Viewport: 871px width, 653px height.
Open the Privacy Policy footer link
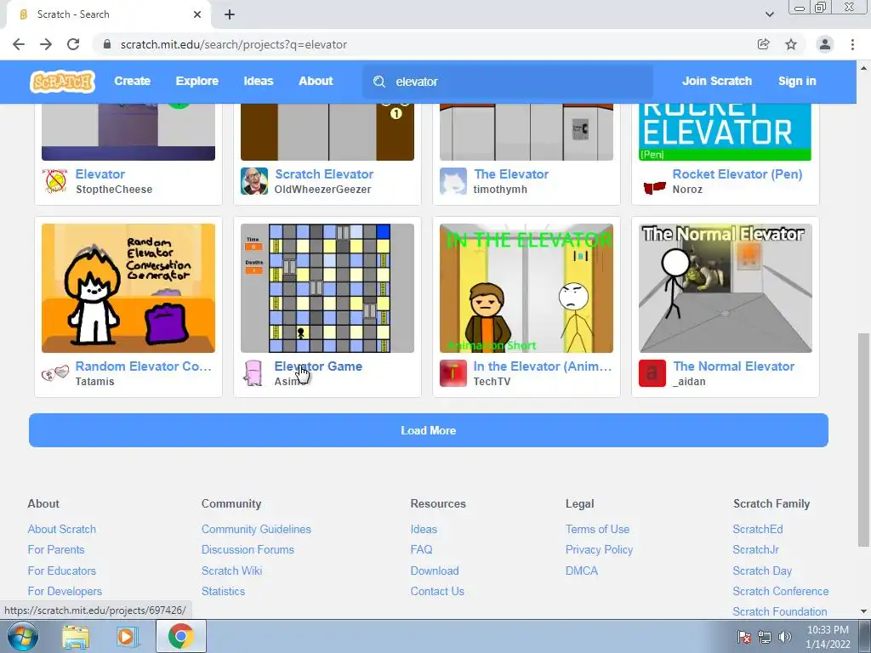pos(599,550)
